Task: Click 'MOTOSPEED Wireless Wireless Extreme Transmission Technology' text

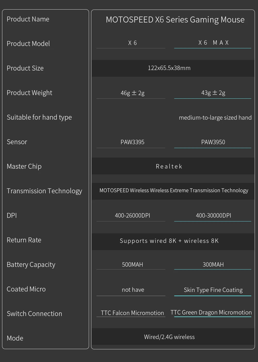Action: (x=174, y=190)
